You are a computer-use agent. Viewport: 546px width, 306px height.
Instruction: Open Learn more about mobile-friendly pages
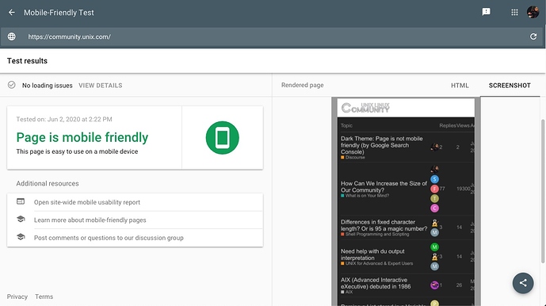point(90,220)
